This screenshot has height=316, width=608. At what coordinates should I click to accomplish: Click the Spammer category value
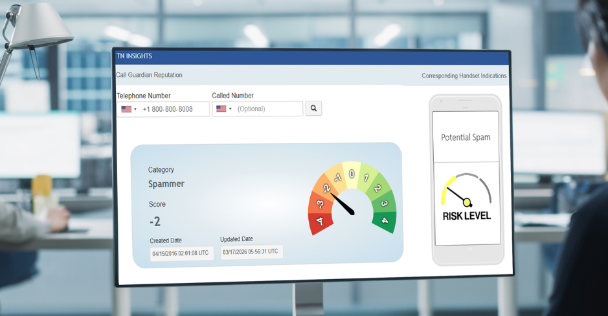point(166,184)
